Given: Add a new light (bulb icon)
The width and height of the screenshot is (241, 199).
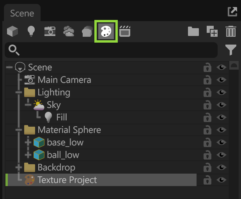Looking at the screenshot, I should (x=32, y=31).
